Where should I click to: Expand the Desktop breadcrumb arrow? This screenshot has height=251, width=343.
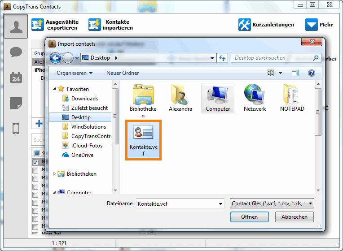(116, 58)
